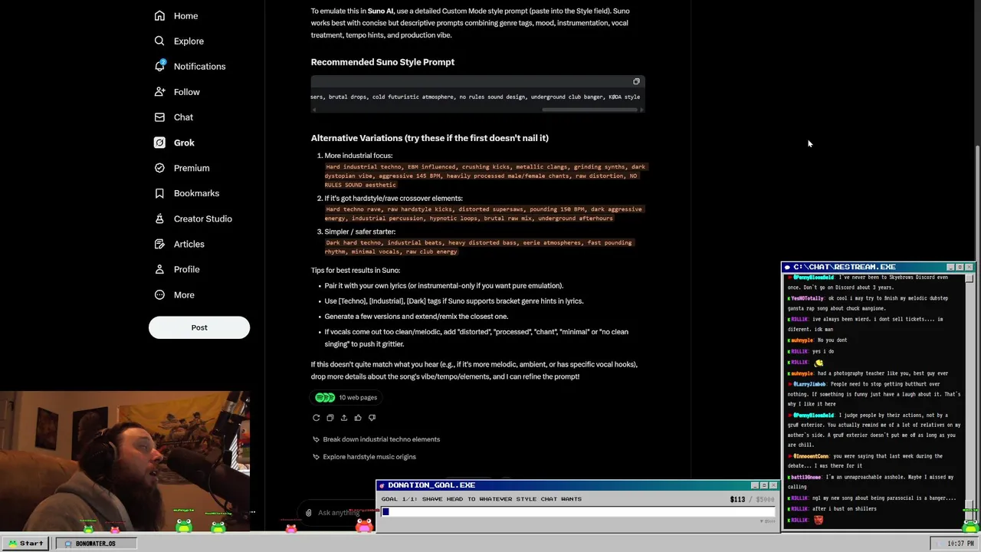Open Creator Studio from the sidebar
Screen dimensions: 981x552
(193, 219)
